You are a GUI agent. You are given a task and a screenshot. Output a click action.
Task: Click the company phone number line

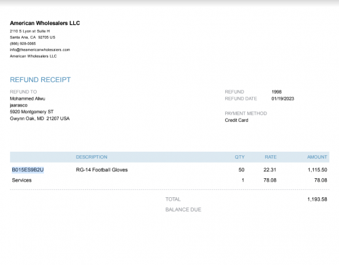(23, 43)
